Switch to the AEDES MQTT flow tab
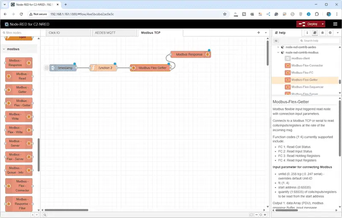The width and height of the screenshot is (342, 218). click(x=114, y=32)
